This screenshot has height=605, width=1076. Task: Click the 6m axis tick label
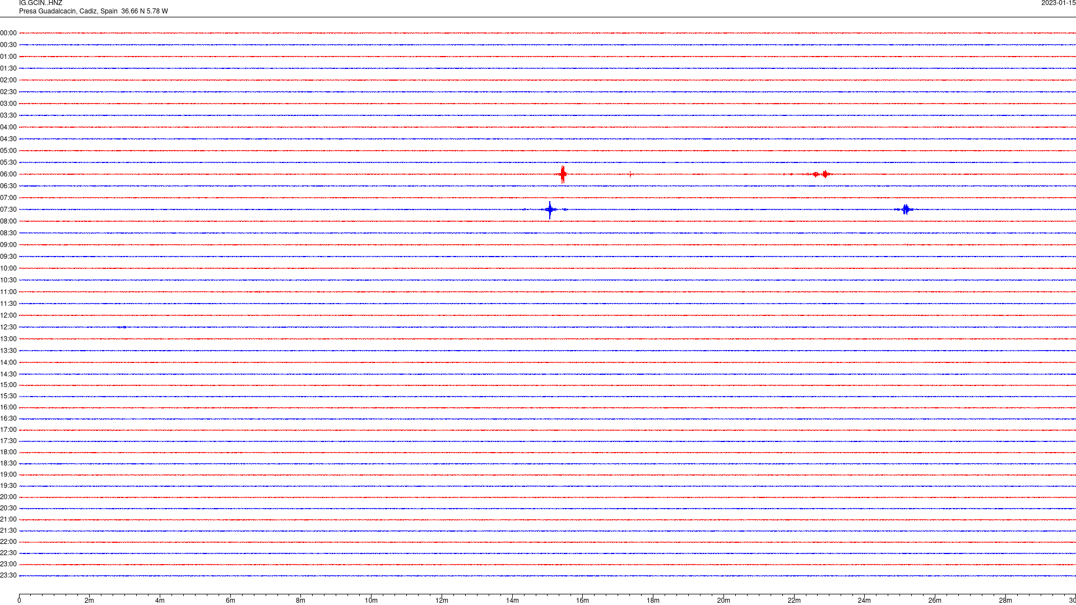click(230, 601)
